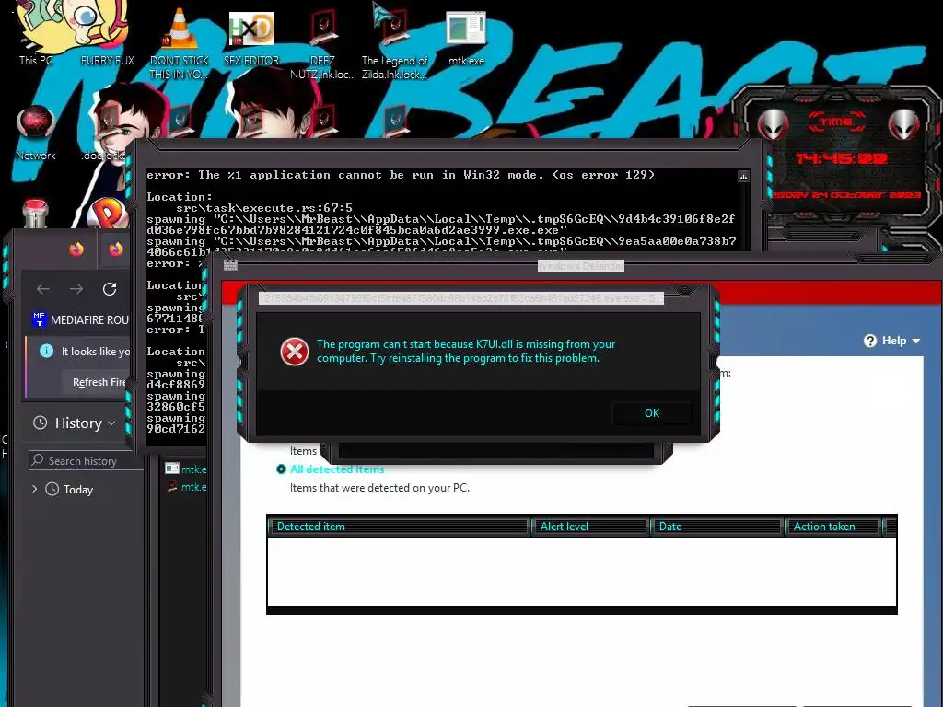Sort by the Alert level column

589,527
